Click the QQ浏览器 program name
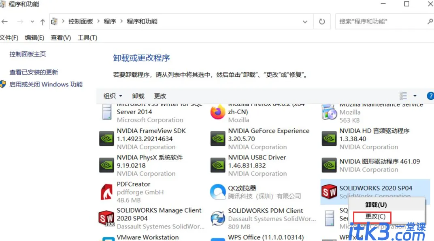434x241 pixels. pyautogui.click(x=242, y=188)
